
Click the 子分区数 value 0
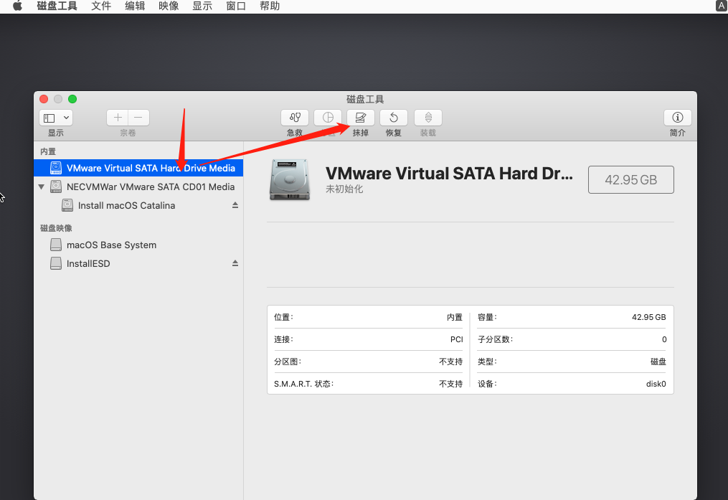(664, 339)
